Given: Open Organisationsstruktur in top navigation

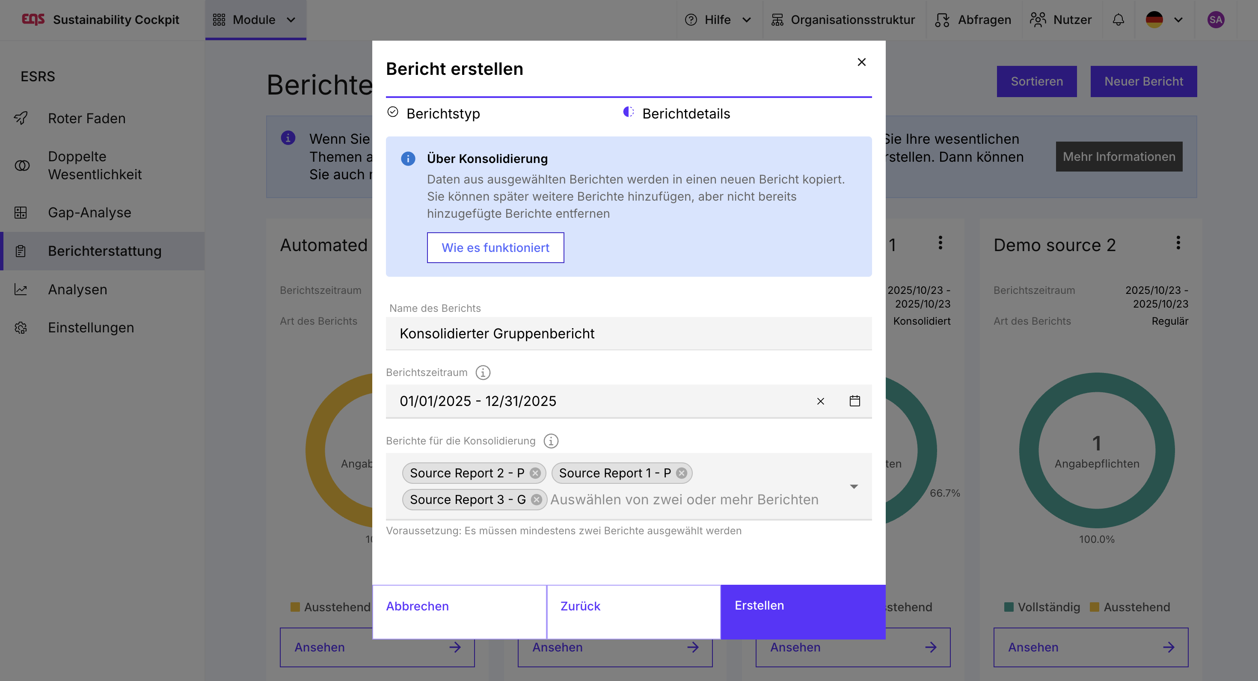Looking at the screenshot, I should [x=843, y=20].
